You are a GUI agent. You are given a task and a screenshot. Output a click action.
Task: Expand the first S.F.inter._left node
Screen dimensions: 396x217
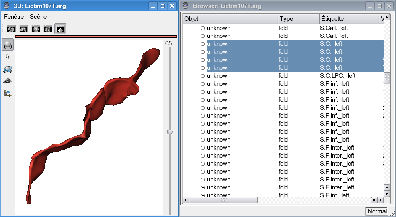pyautogui.click(x=203, y=148)
